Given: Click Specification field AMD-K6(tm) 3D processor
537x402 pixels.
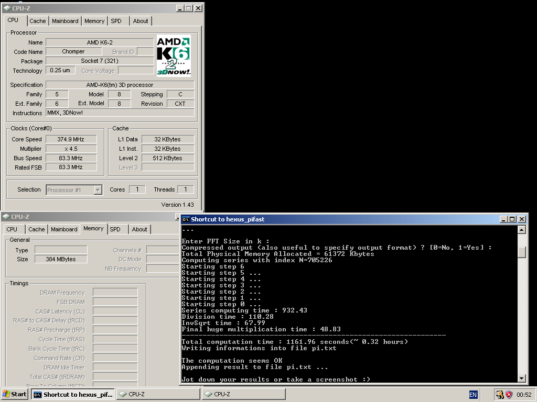Looking at the screenshot, I should pyautogui.click(x=120, y=85).
